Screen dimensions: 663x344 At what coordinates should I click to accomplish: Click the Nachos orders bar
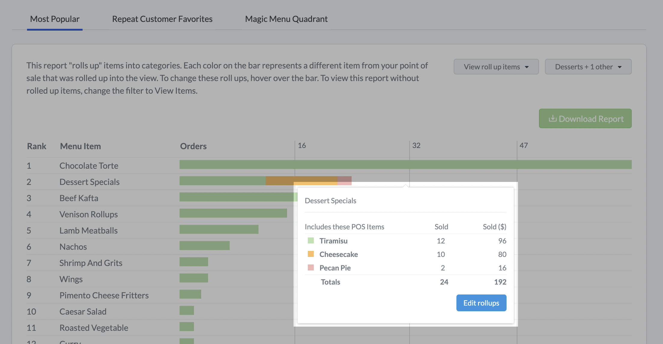coord(204,246)
